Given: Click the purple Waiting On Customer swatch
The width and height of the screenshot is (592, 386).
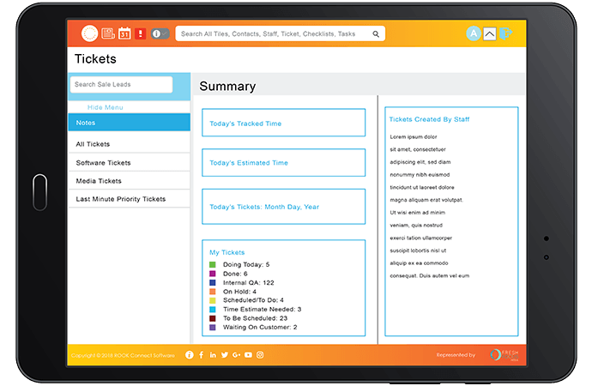Looking at the screenshot, I should [213, 328].
